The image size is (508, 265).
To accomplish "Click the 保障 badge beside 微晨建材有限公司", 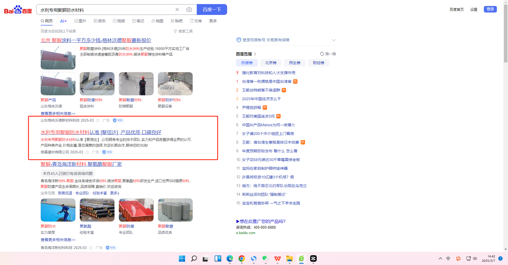I will (108, 152).
